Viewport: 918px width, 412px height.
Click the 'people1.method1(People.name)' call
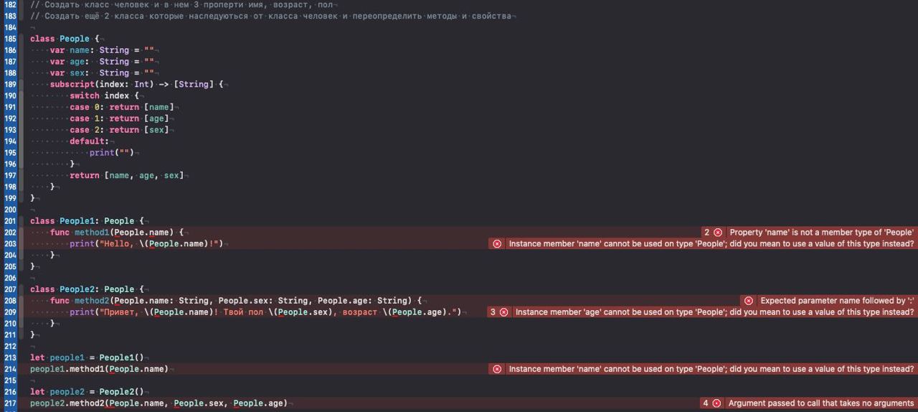click(x=99, y=369)
